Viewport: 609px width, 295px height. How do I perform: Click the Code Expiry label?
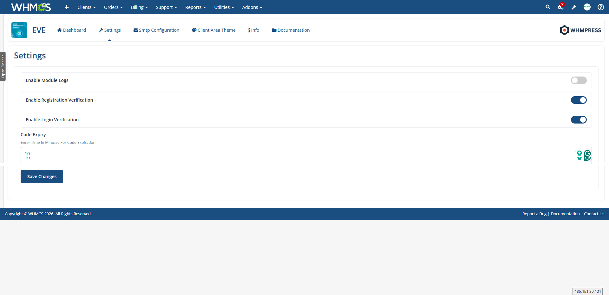pos(33,135)
